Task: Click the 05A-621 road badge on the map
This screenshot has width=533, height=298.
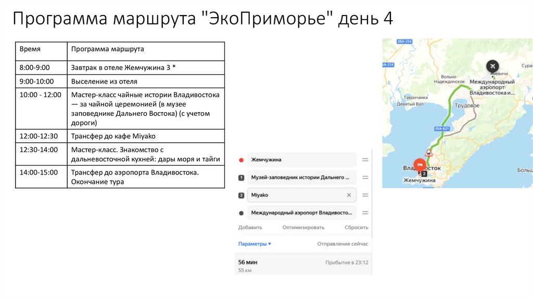Action: click(x=442, y=128)
